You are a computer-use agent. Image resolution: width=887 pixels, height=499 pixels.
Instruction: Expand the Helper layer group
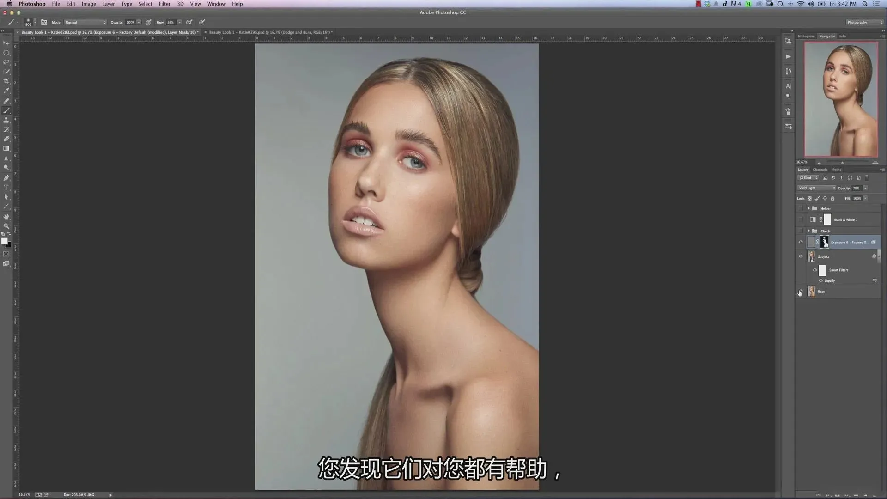tap(808, 208)
